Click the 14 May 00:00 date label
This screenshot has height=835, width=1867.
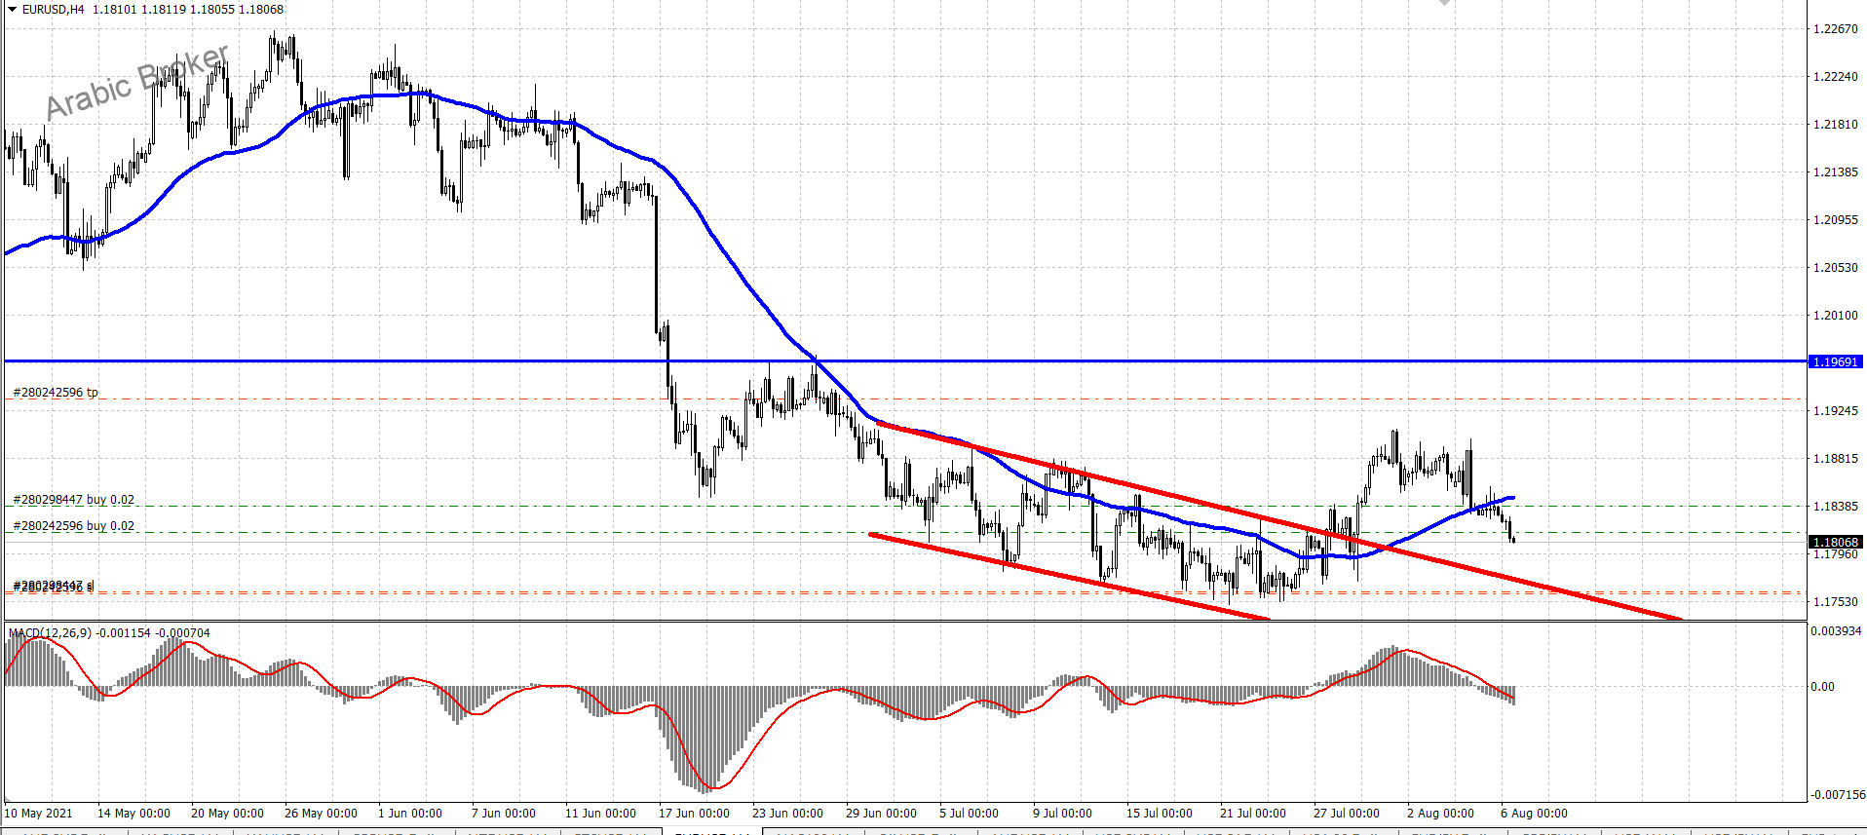coord(133,814)
